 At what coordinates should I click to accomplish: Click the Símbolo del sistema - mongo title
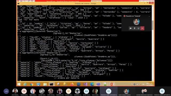point(85,3)
